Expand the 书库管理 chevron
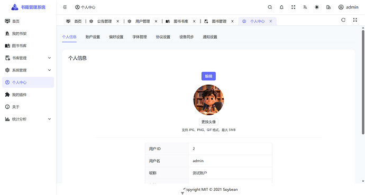Screen dimensions: 365x195 coord(49,58)
